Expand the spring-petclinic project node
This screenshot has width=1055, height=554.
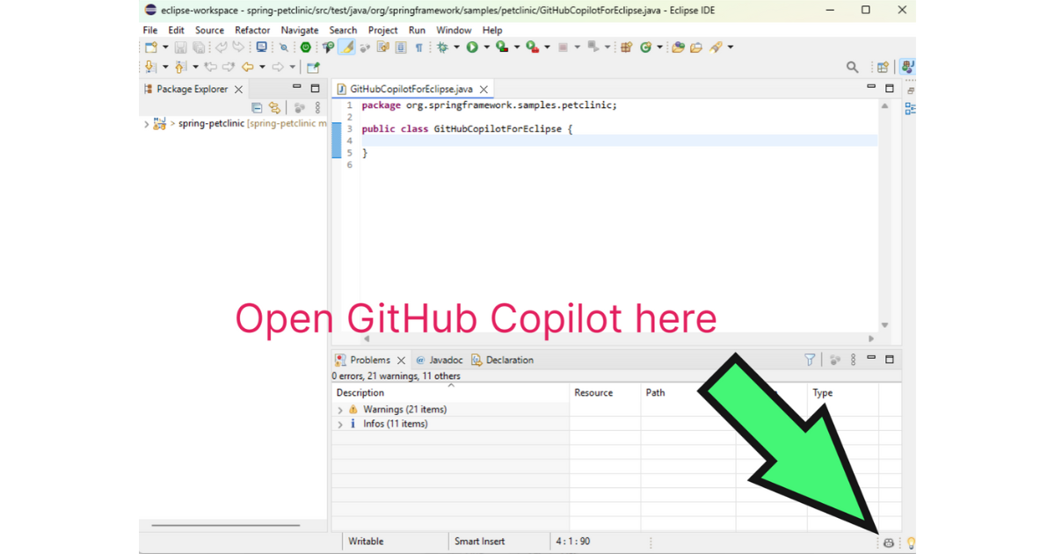pyautogui.click(x=146, y=123)
